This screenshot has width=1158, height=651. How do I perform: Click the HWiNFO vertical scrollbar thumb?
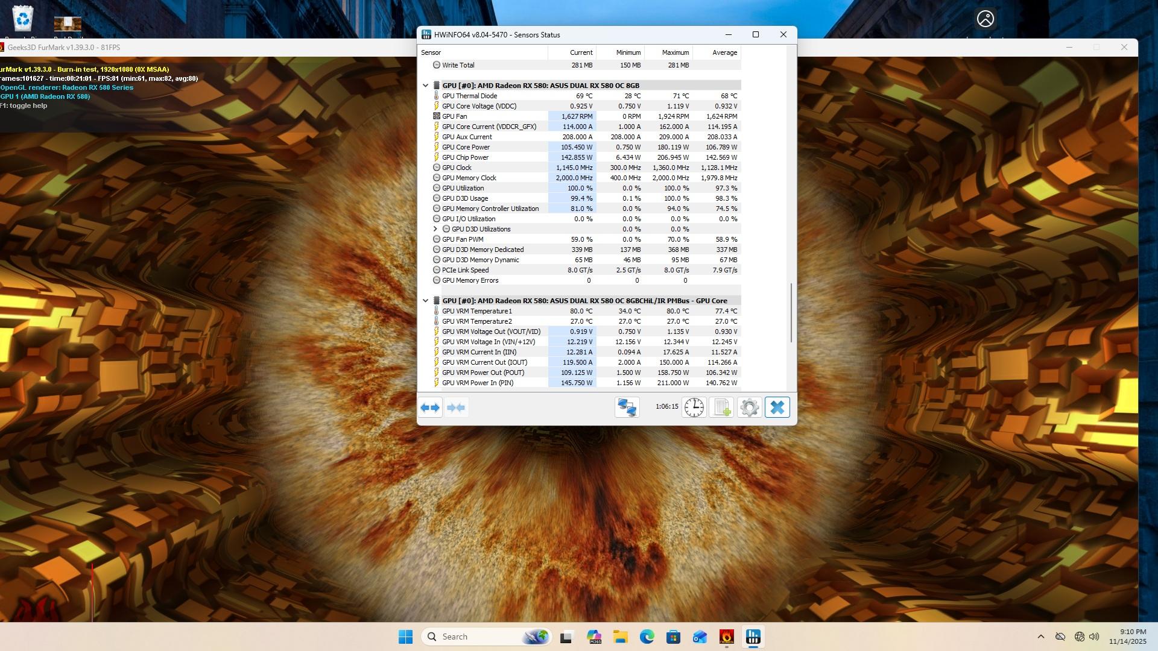tap(791, 313)
